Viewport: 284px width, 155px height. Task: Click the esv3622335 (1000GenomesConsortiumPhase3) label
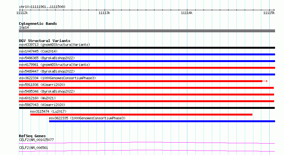click(x=87, y=118)
